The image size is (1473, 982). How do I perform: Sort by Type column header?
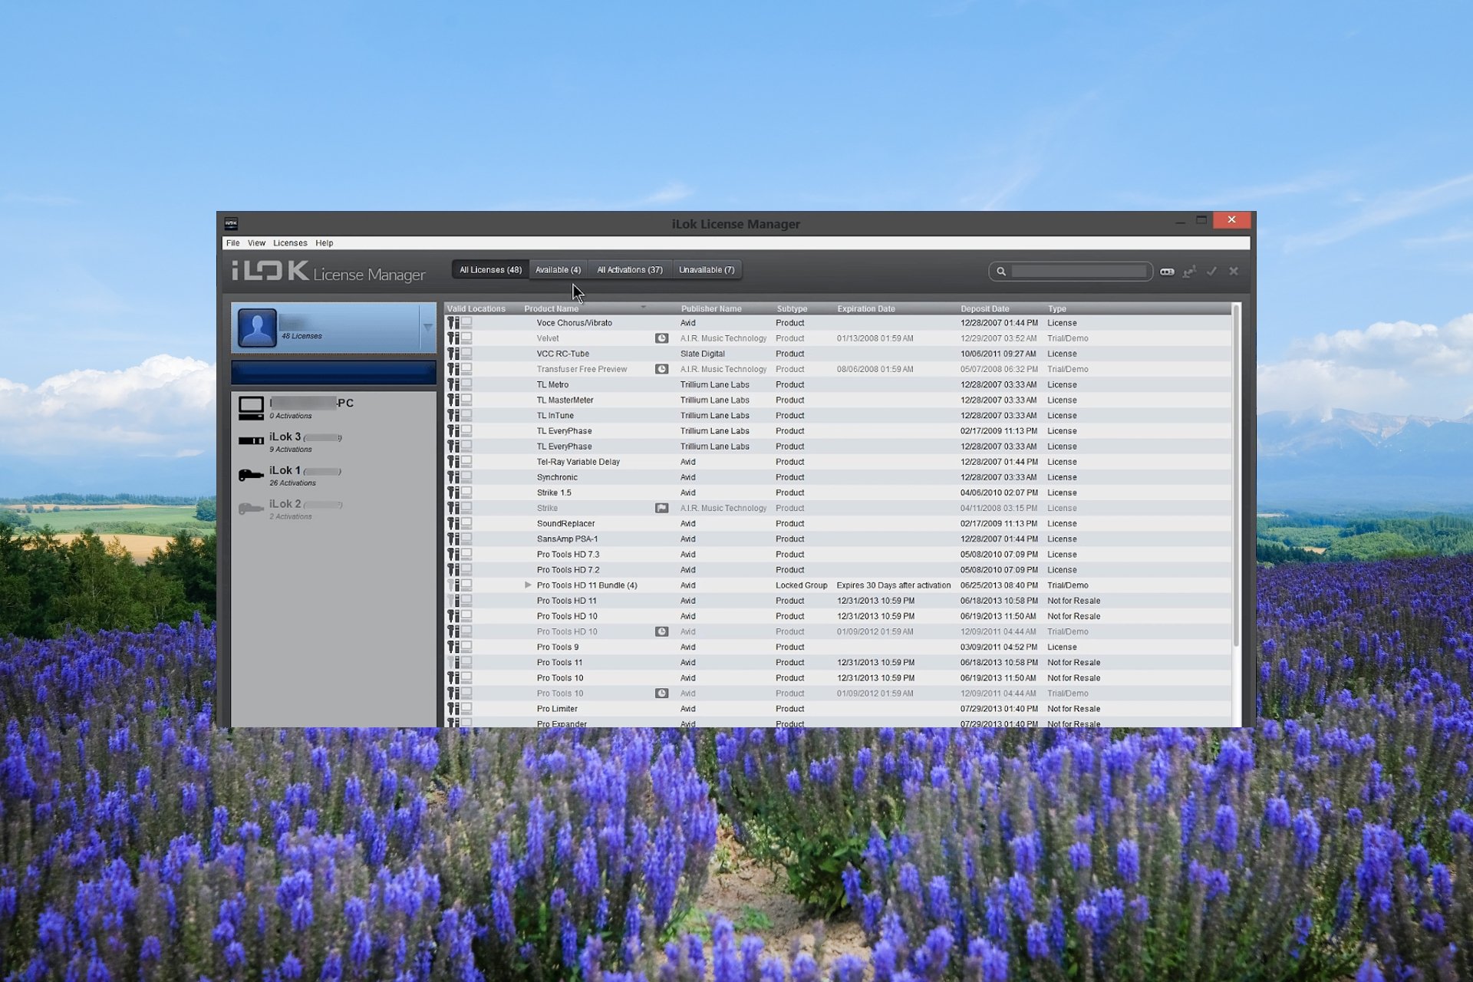click(x=1057, y=309)
